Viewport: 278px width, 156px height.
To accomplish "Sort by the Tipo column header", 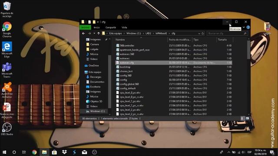I will pos(205,39).
